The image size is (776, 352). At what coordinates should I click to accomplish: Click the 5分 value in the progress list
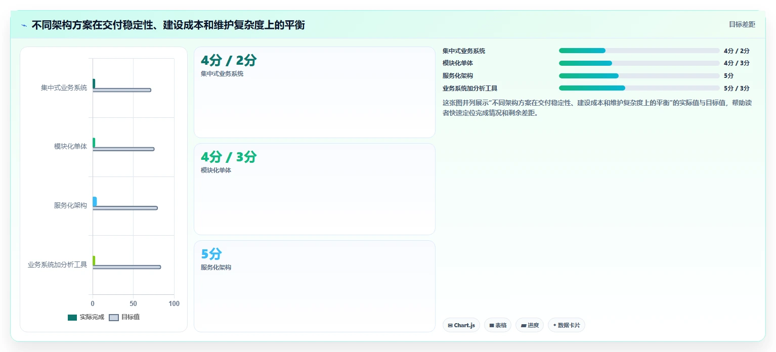click(x=729, y=76)
